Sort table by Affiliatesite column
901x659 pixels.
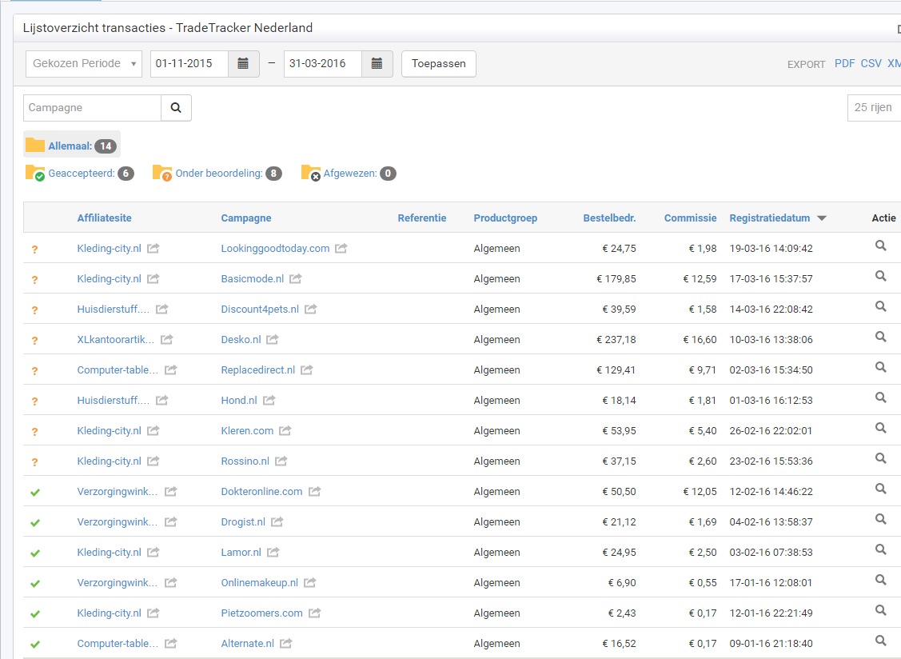[105, 218]
